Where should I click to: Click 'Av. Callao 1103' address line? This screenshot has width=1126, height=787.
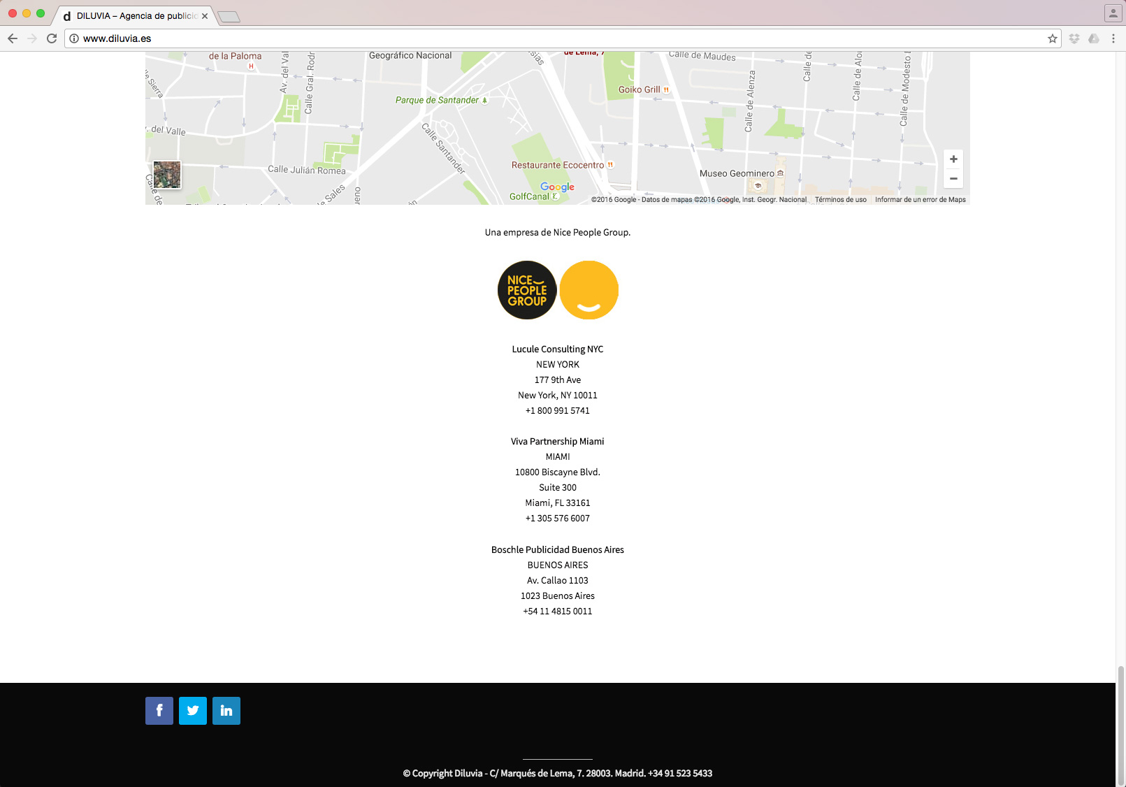click(558, 580)
